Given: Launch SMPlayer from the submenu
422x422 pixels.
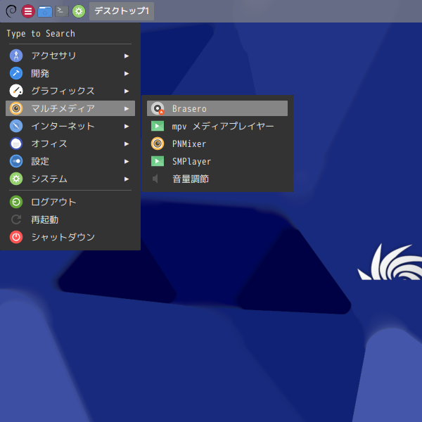Looking at the screenshot, I should point(217,161).
